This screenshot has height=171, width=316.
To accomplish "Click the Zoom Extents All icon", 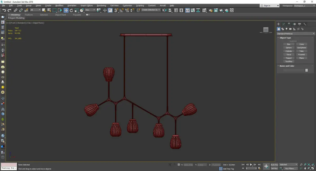I will tap(313, 165).
